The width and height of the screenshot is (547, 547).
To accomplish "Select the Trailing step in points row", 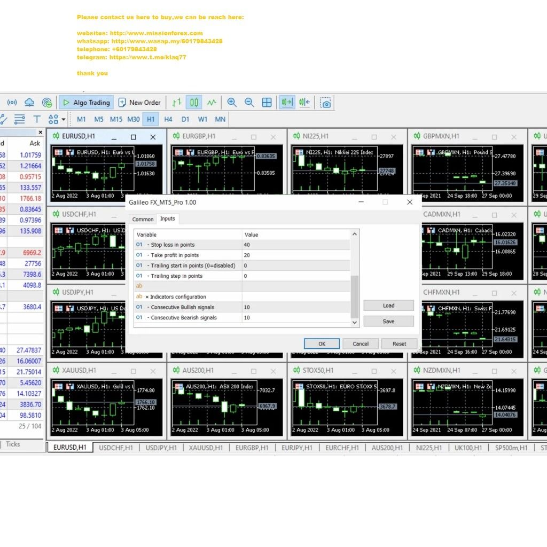I will [242, 276].
